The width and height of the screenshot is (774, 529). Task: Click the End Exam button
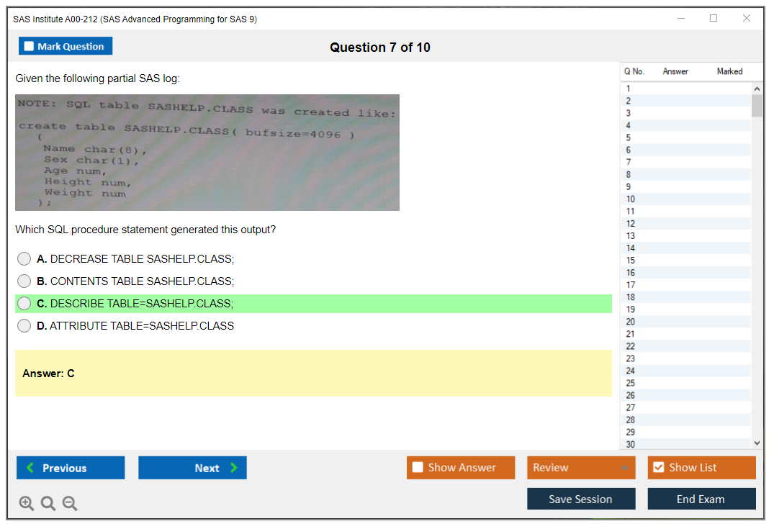click(x=701, y=499)
